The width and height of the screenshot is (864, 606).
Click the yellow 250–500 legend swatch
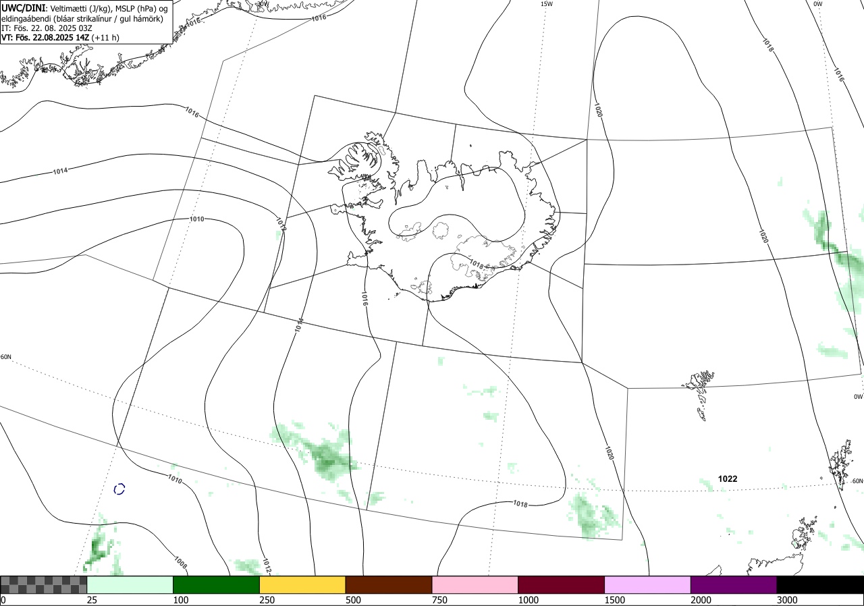tap(302, 584)
